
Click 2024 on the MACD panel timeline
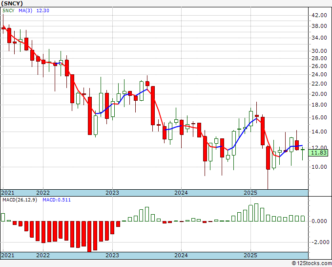point(181,255)
